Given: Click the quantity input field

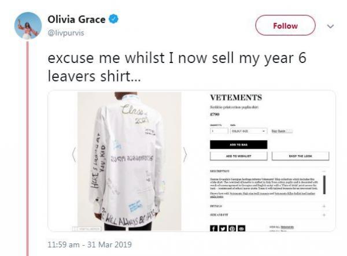Looking at the screenshot, I should [219, 131].
